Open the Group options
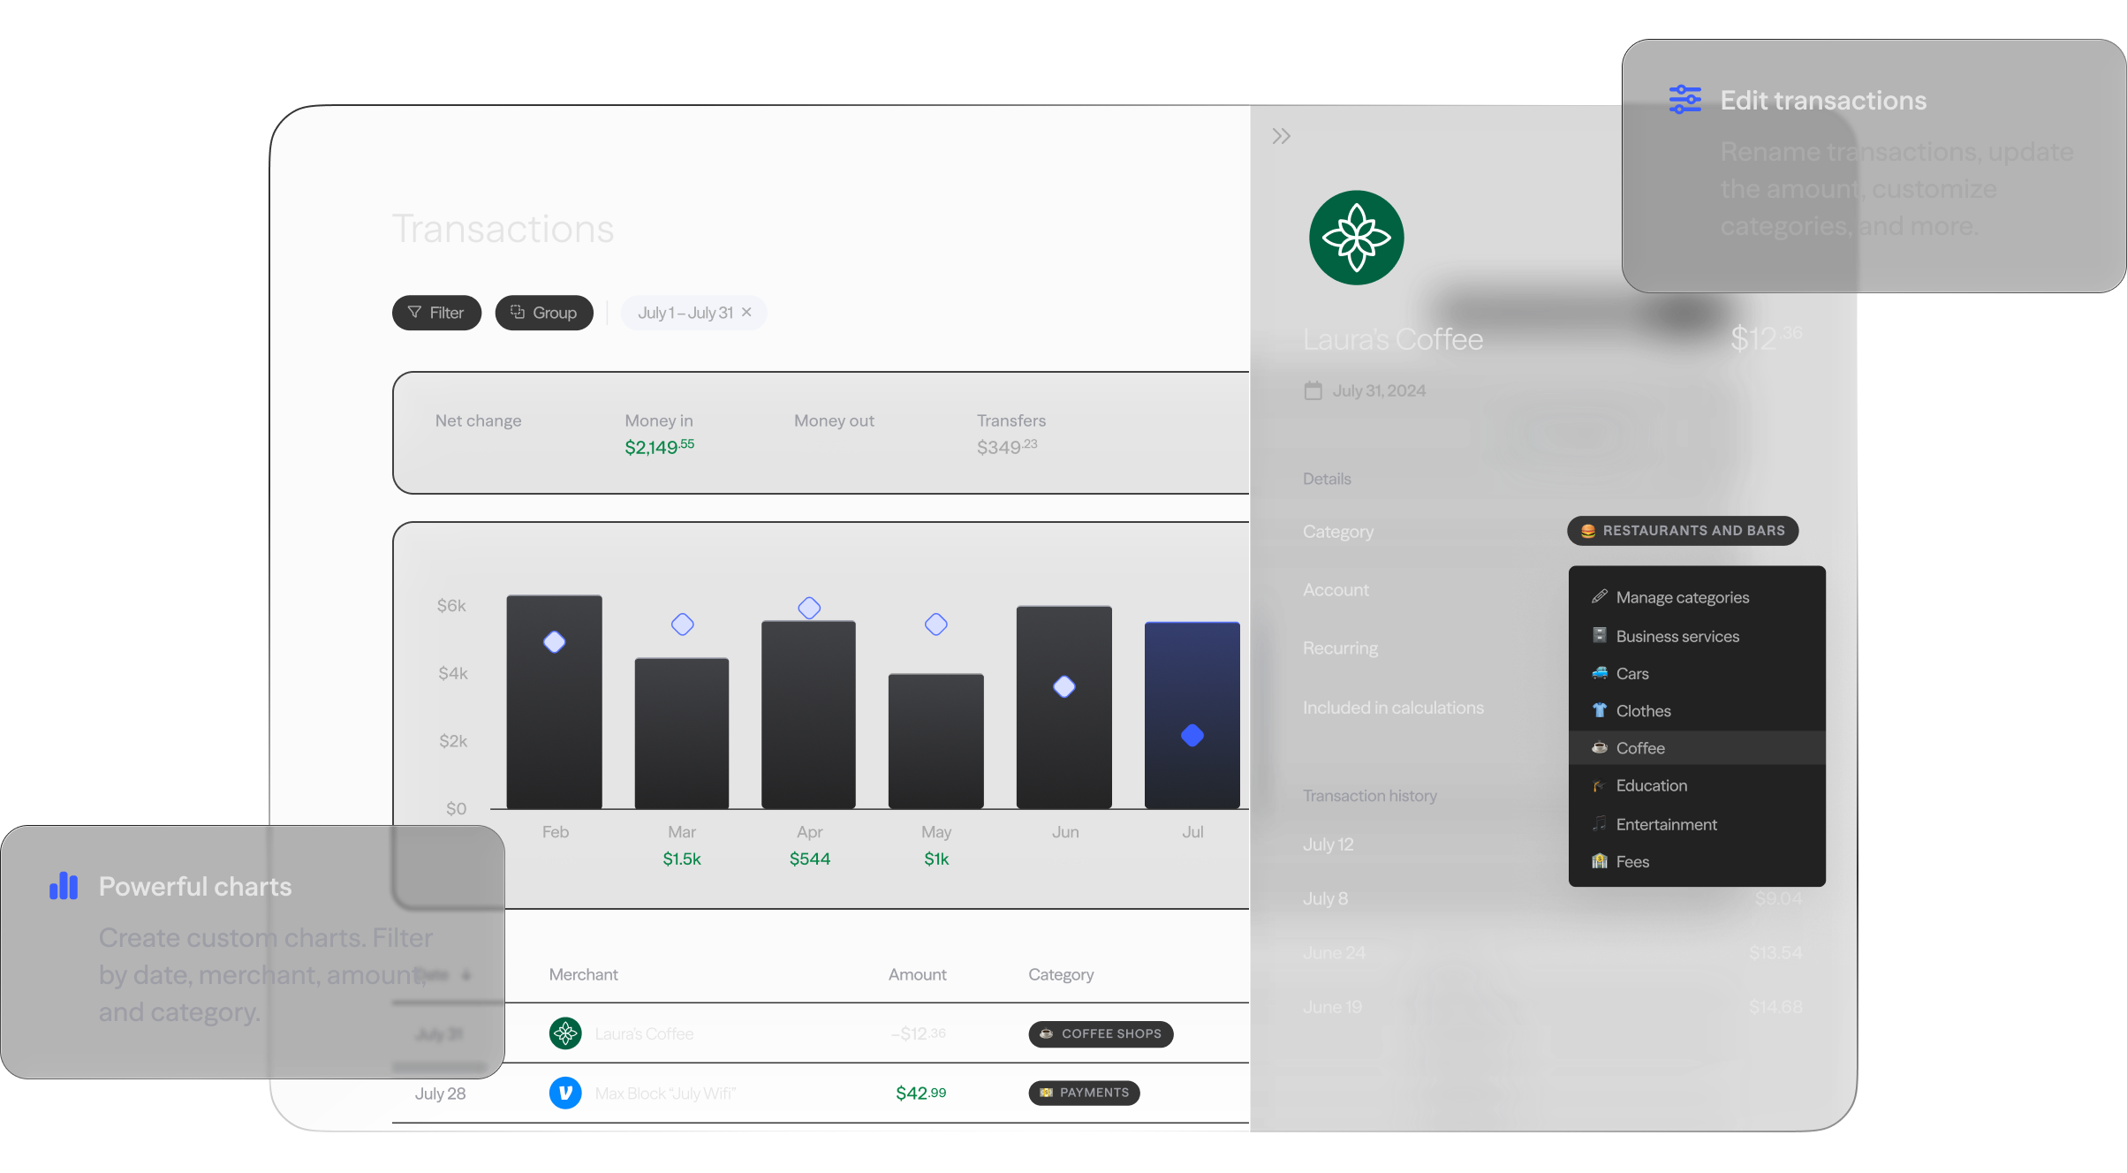2127x1173 pixels. click(543, 313)
